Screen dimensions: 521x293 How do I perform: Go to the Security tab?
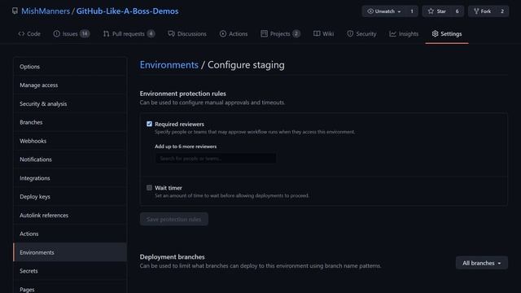[x=361, y=34]
